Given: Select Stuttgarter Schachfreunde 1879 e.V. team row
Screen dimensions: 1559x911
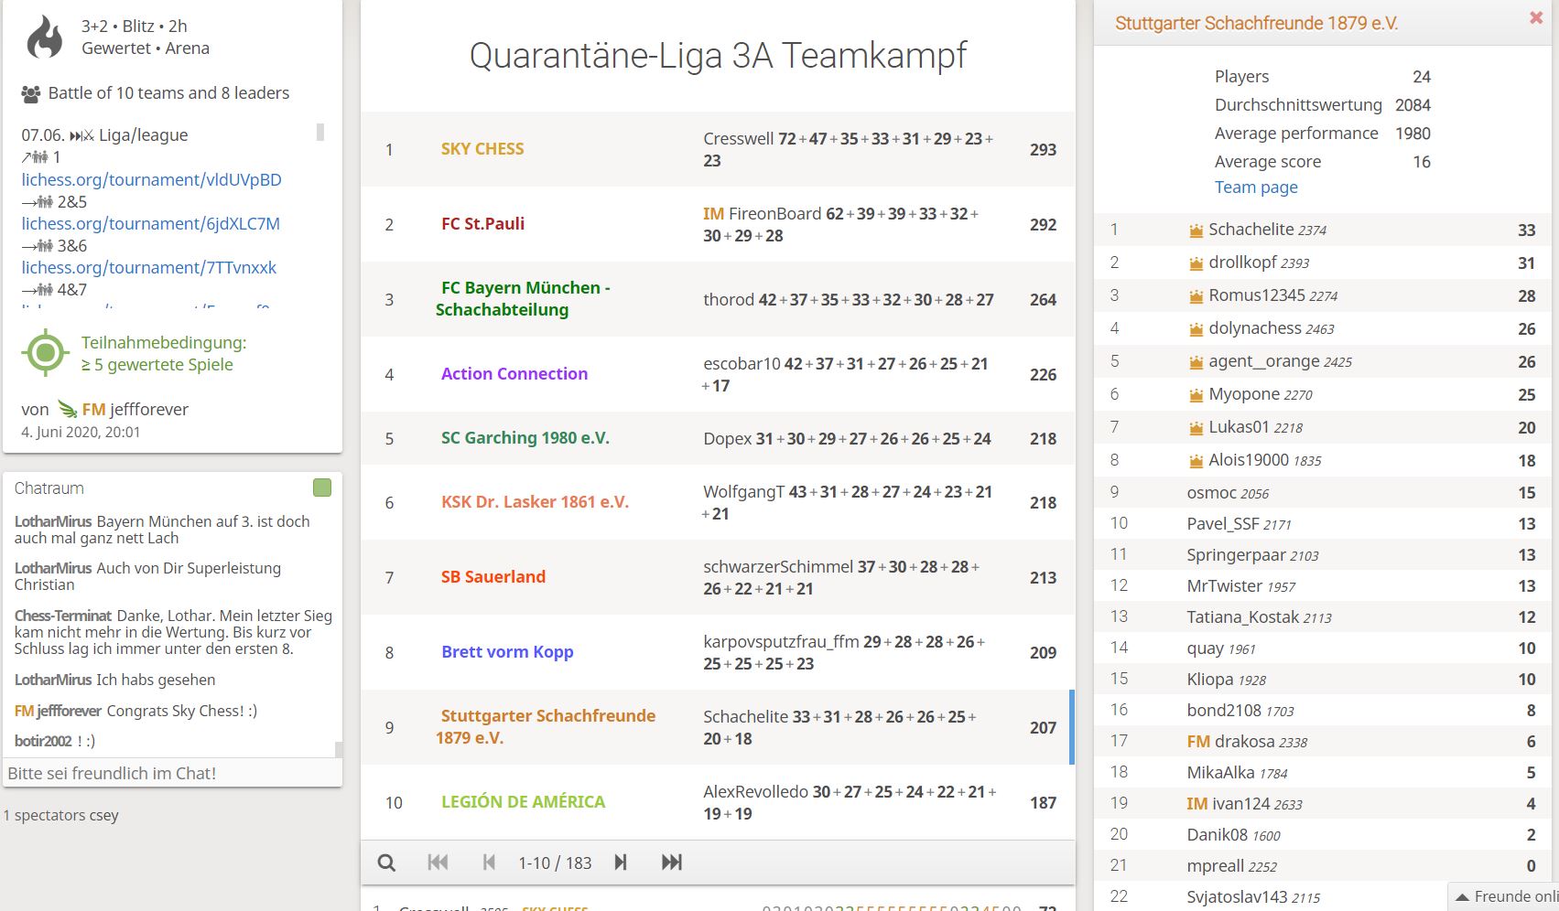Looking at the screenshot, I should pos(718,727).
